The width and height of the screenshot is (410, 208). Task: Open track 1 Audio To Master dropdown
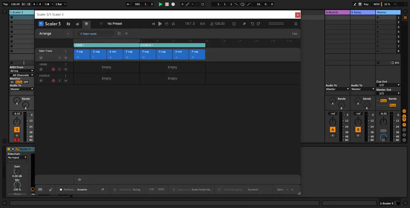21,89
